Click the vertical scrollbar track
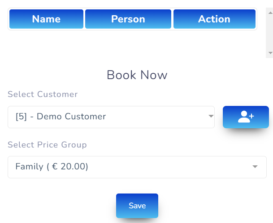Viewport: 273px width, 223px height. coord(270,27)
